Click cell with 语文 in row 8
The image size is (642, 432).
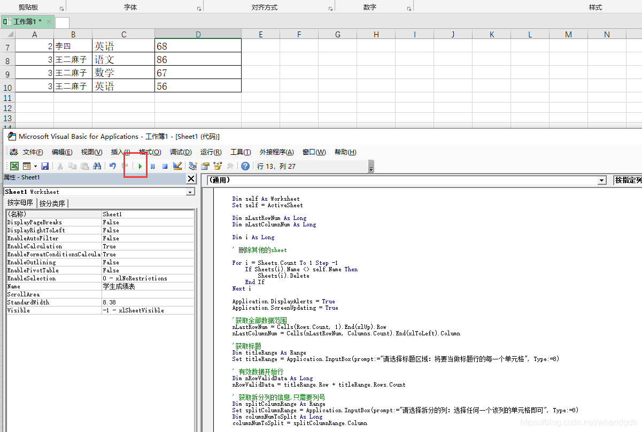pyautogui.click(x=123, y=60)
